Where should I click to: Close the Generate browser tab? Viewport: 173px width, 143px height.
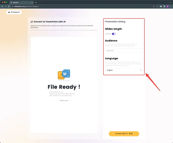pyautogui.click(x=32, y=2)
